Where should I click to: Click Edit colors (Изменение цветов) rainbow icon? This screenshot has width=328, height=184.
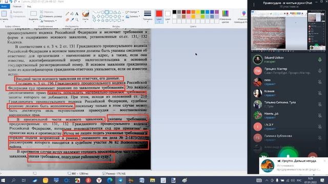(x=225, y=14)
